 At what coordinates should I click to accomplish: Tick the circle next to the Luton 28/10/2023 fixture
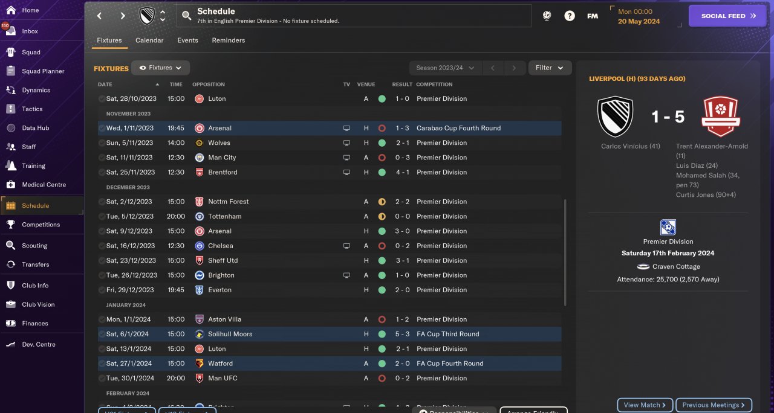pyautogui.click(x=102, y=98)
